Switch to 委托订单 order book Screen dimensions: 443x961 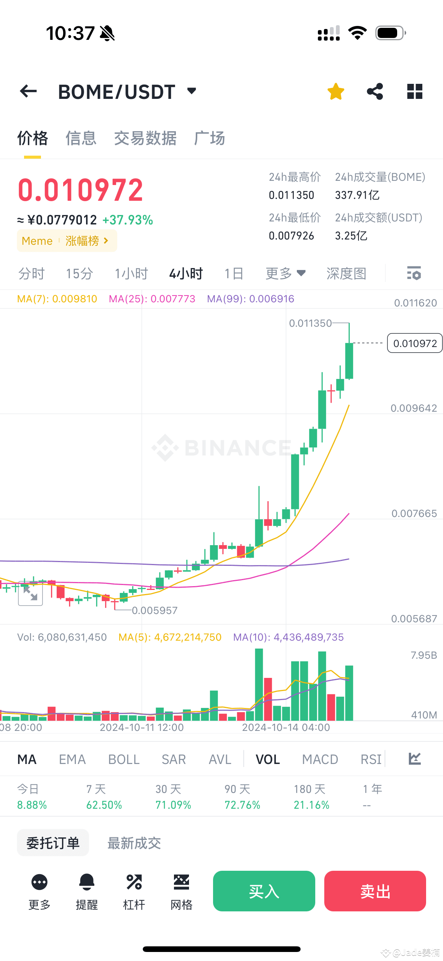point(53,843)
